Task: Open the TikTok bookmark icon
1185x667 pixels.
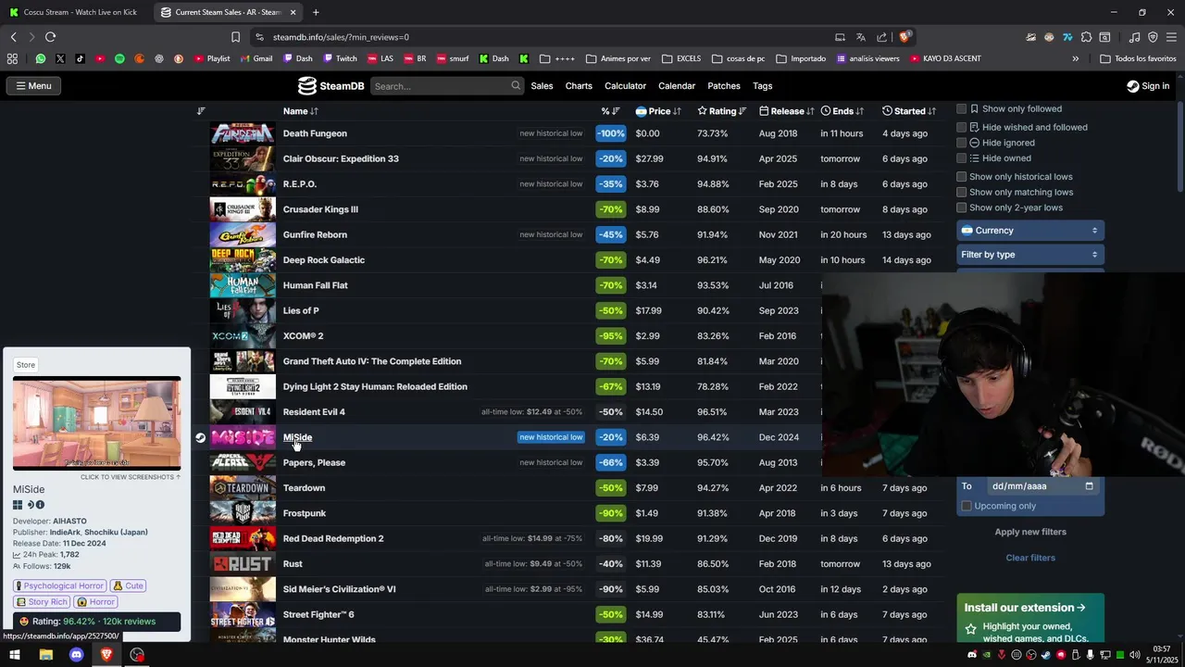Action: [80, 58]
